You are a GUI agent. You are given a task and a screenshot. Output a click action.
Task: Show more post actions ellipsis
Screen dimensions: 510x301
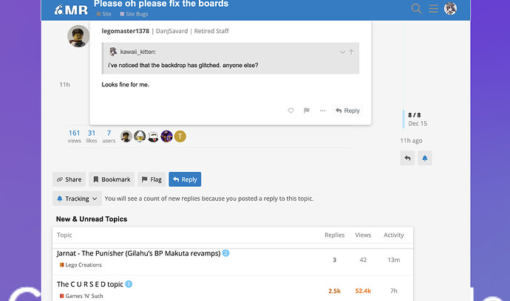322,111
